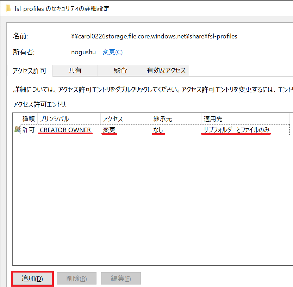This screenshot has width=293, height=287.
Task: Click the 追加(D) add button
Action: (32, 279)
